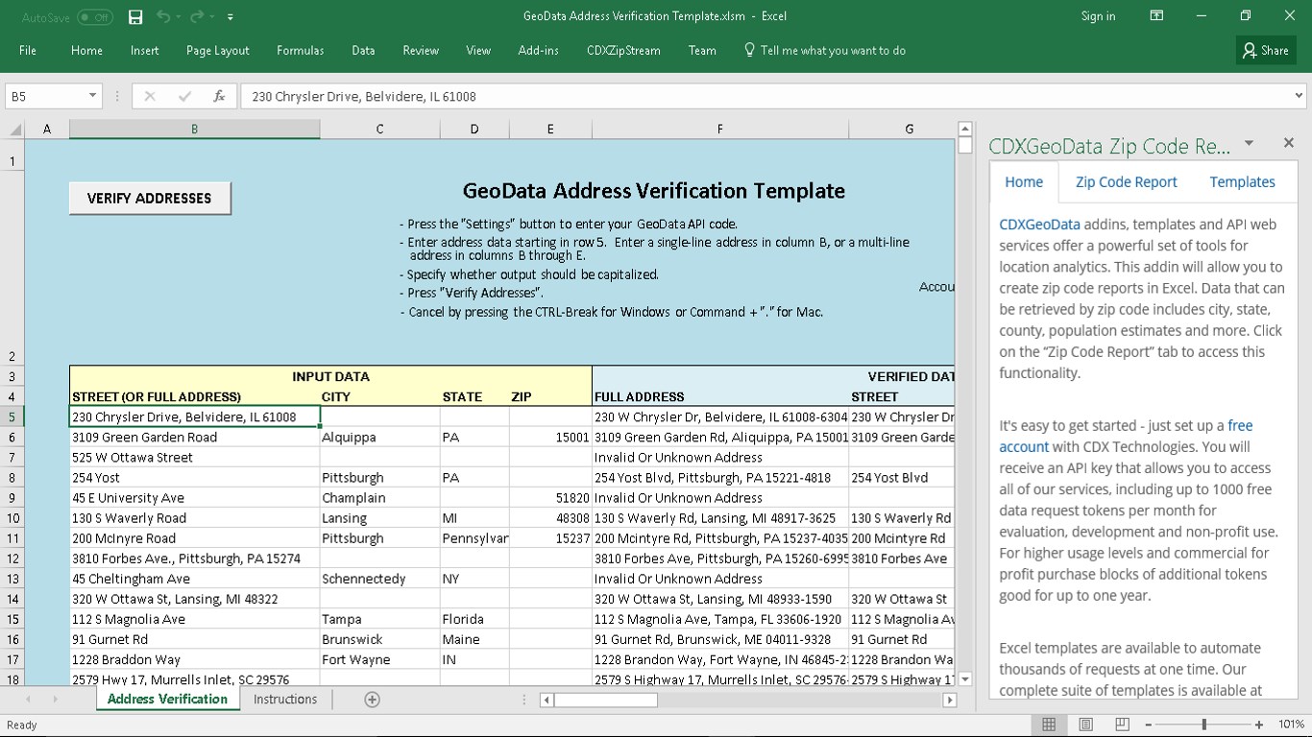Click the Tell me what you want search box

832,51
